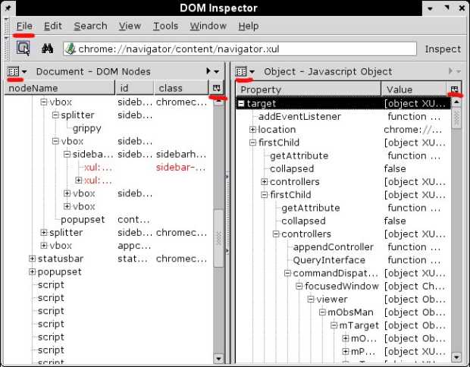This screenshot has width=470, height=367.
Task: Click the select-element-by-click toolbar icon
Action: tap(23, 48)
